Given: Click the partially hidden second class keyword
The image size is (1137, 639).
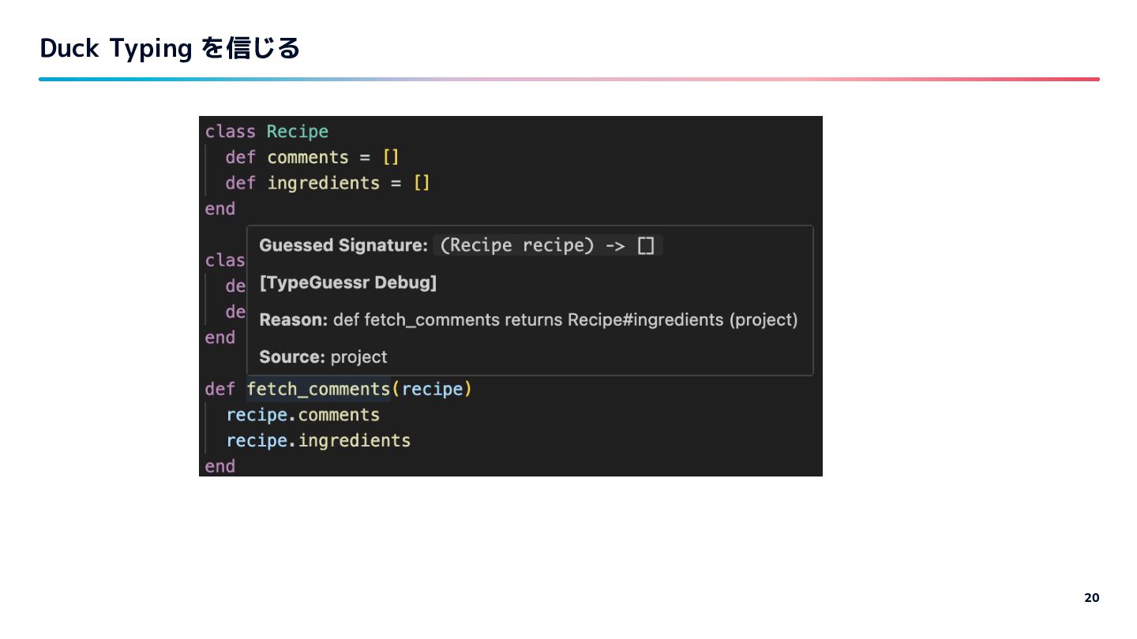Looking at the screenshot, I should coord(225,260).
